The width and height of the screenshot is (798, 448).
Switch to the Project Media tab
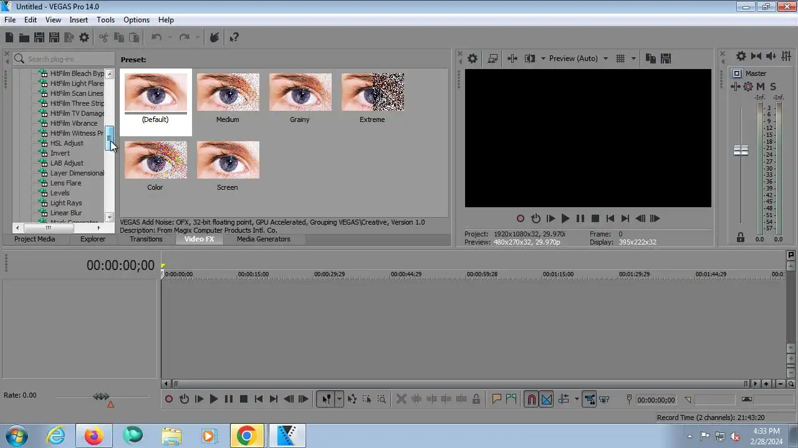click(x=35, y=239)
